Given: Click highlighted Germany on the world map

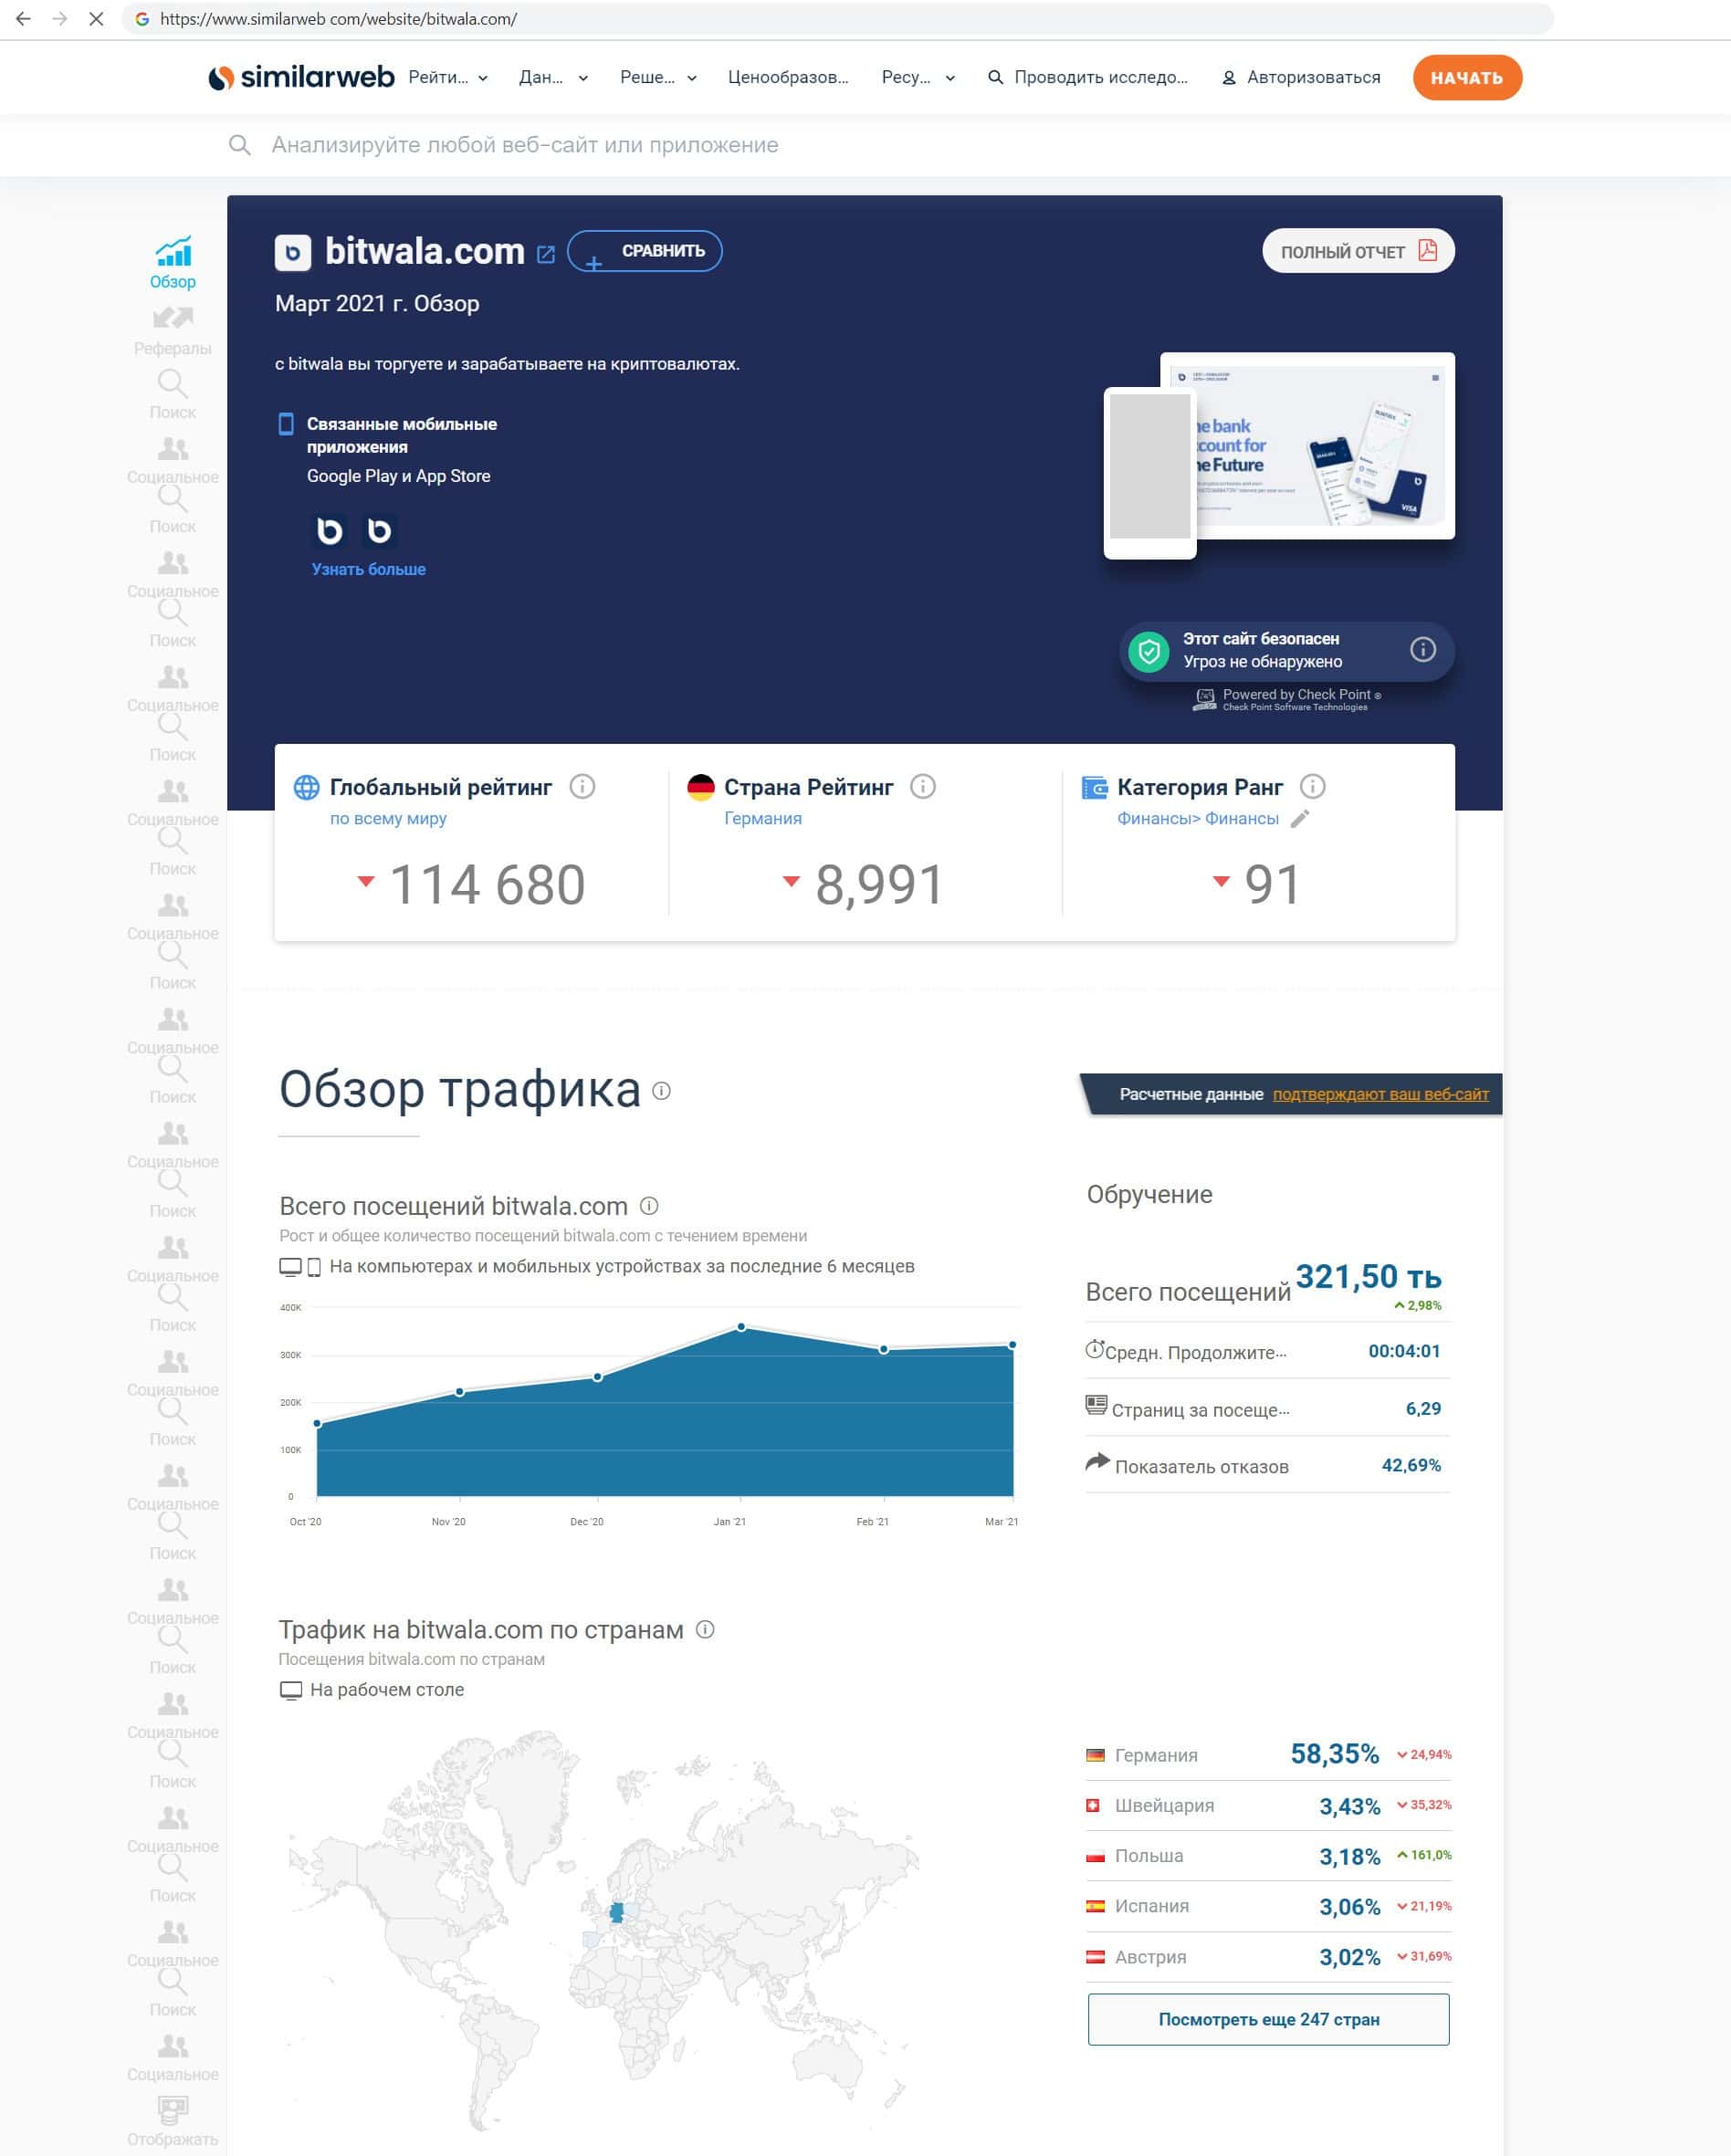Looking at the screenshot, I should click(617, 1912).
